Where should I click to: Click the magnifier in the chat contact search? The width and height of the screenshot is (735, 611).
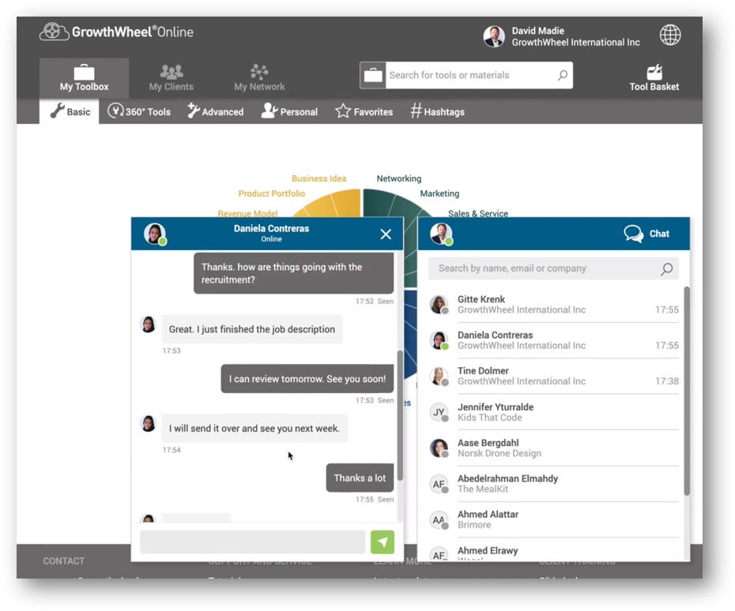pyautogui.click(x=666, y=268)
